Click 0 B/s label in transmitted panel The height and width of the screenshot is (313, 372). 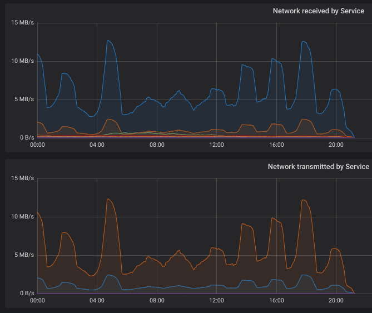pos(27,294)
